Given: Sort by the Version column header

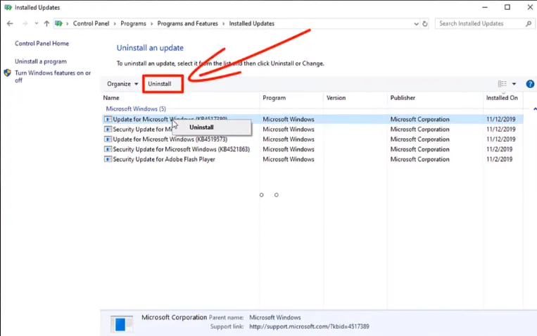Looking at the screenshot, I should pos(336,98).
